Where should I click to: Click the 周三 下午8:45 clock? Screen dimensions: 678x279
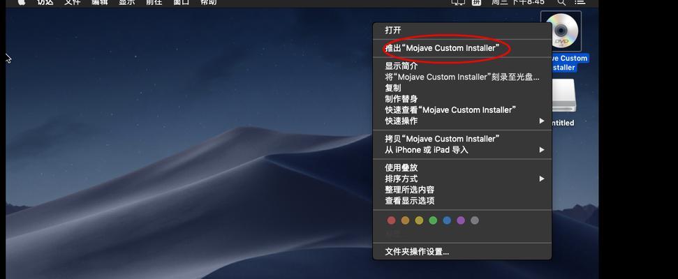coord(517,2)
